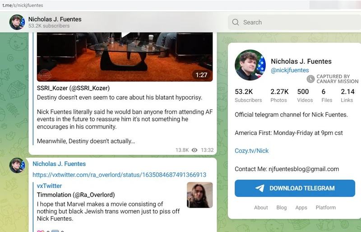Click the text Meanwhile, Destiny doesn't actually…
The height and width of the screenshot is (232, 361).
86,141
